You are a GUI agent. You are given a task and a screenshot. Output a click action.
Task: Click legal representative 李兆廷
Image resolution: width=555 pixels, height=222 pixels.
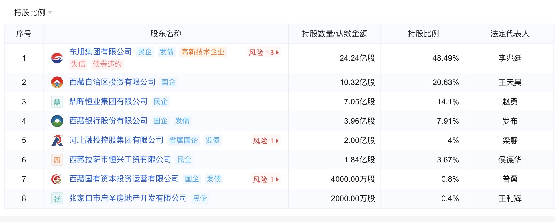point(510,58)
